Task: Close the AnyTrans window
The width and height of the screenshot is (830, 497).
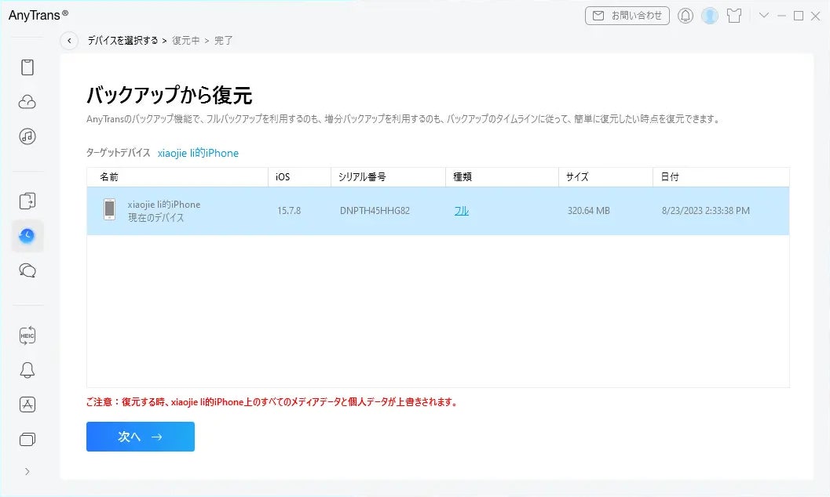Action: 816,16
